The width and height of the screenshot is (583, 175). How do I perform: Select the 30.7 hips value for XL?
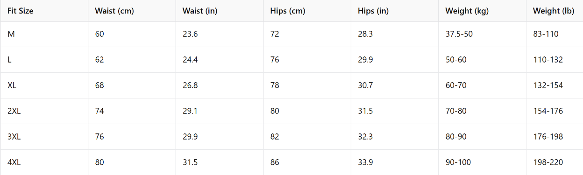pos(365,85)
